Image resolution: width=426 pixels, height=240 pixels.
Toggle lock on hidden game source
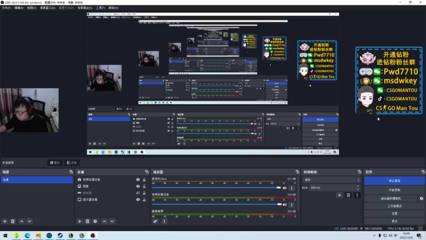click(144, 193)
